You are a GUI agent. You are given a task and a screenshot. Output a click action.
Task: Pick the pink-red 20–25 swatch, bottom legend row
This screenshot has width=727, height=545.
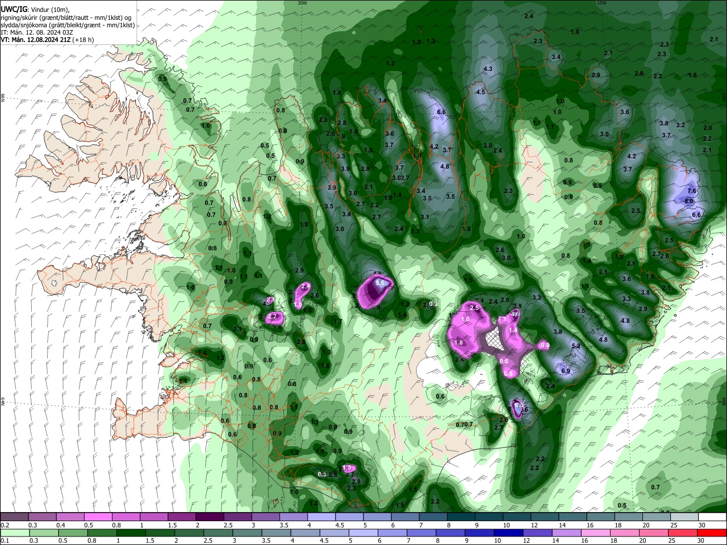click(x=654, y=533)
